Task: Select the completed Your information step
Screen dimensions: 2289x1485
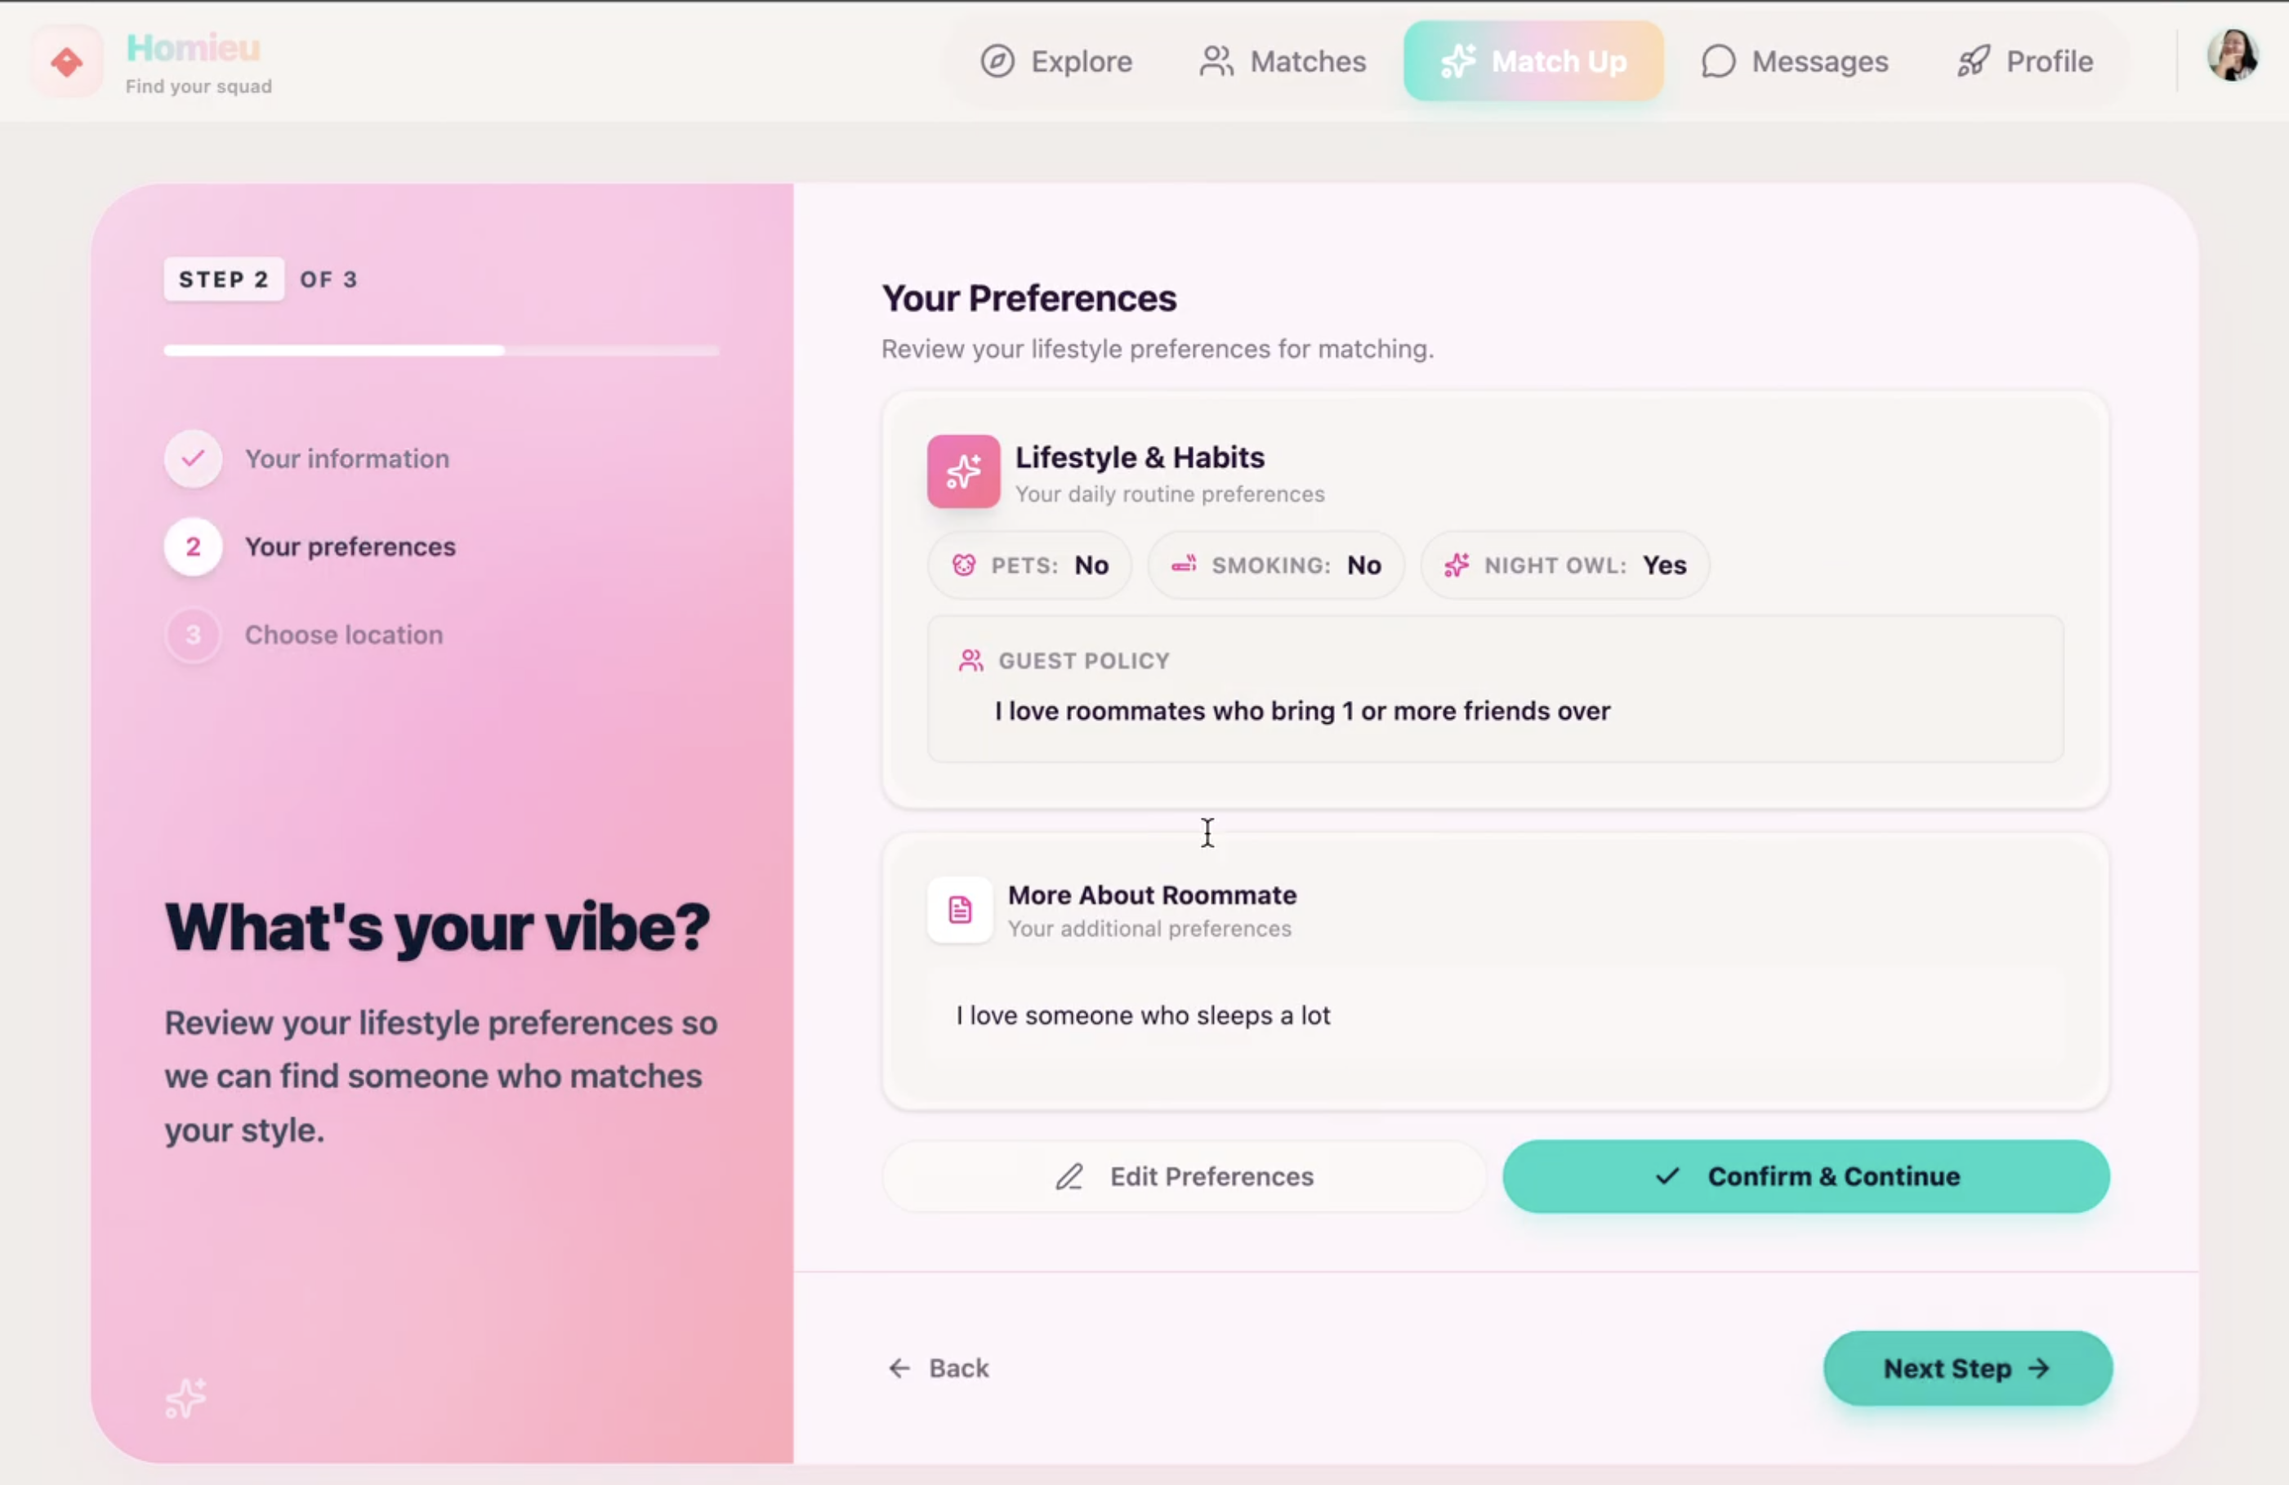Action: (x=346, y=459)
